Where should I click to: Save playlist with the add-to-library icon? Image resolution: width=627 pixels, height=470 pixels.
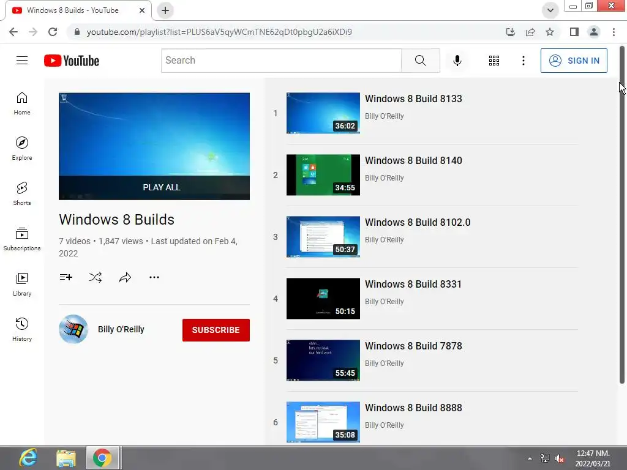(66, 277)
